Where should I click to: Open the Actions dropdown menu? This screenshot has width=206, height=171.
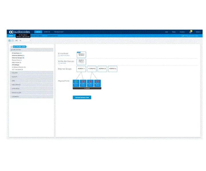pos(182,32)
